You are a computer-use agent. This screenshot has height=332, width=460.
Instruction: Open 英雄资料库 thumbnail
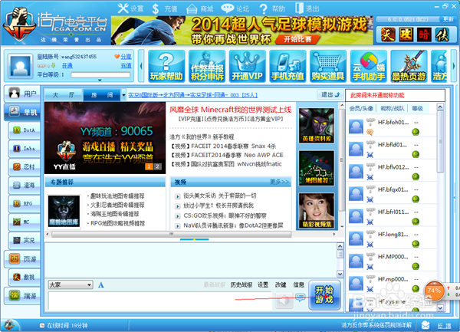(317, 126)
